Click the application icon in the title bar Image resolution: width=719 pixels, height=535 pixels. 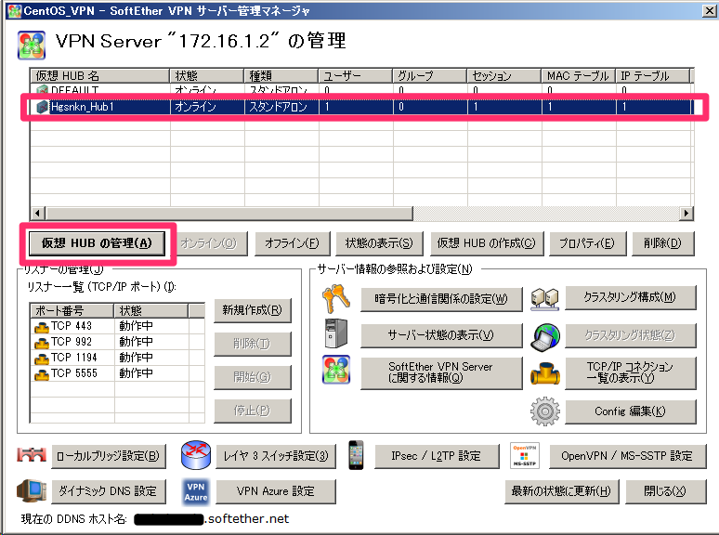point(15,10)
